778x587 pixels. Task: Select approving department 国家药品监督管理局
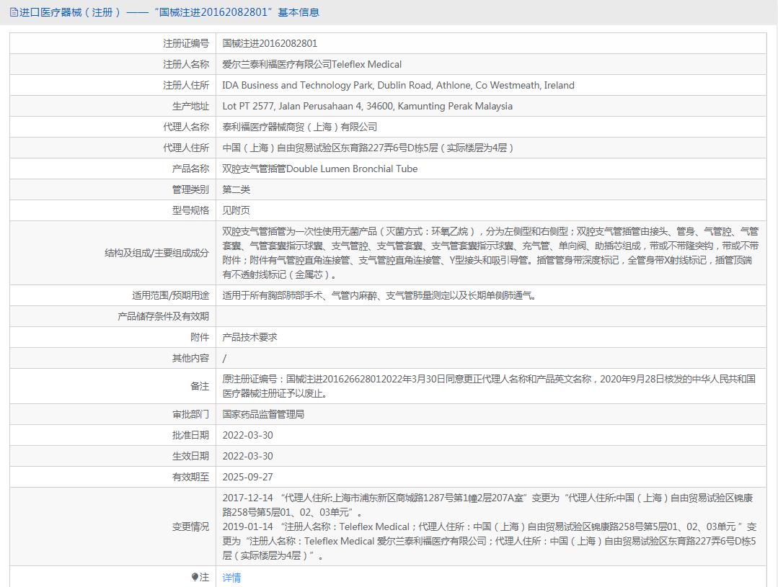tap(263, 414)
